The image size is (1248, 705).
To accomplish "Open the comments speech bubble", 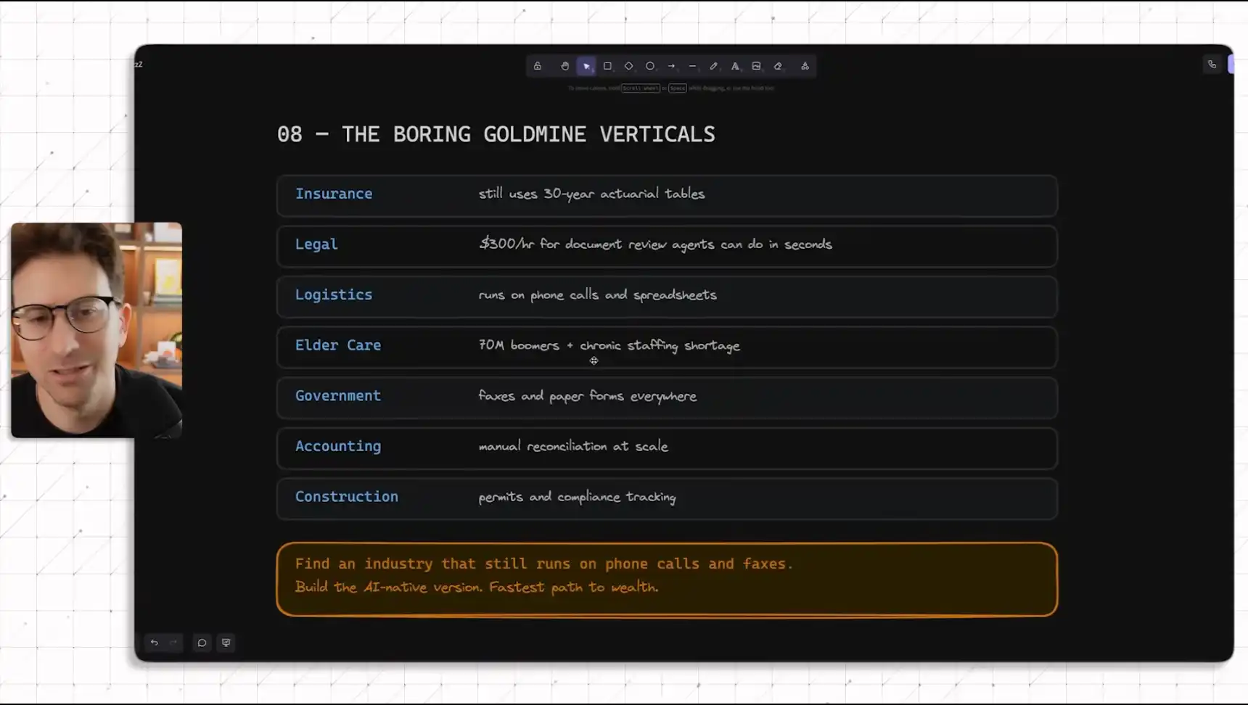I will tap(202, 643).
